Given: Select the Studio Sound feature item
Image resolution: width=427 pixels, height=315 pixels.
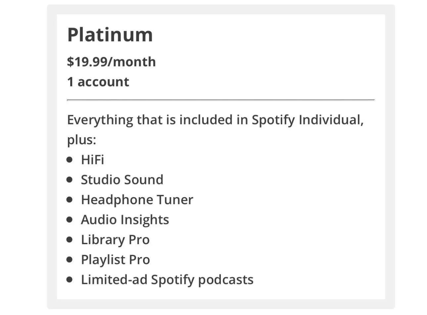Looking at the screenshot, I should pos(122,180).
